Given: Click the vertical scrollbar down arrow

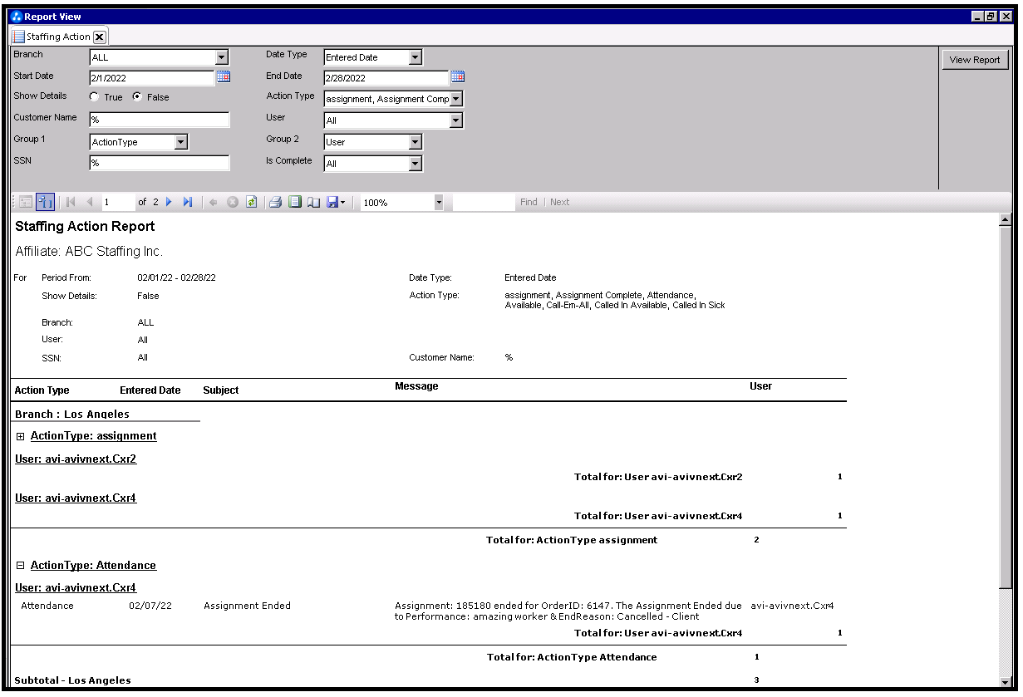Looking at the screenshot, I should point(1006,681).
